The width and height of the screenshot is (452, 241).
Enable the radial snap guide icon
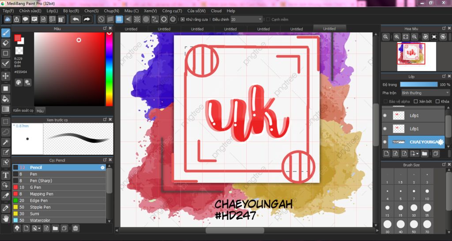pyautogui.click(x=137, y=19)
